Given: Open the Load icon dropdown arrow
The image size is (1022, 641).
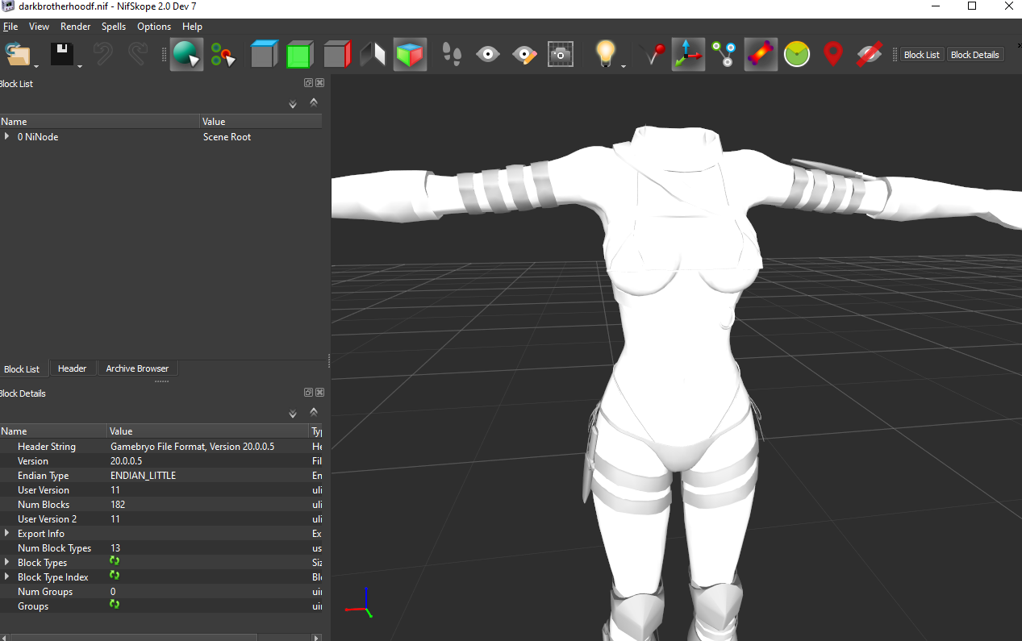Looking at the screenshot, I should click(x=36, y=65).
